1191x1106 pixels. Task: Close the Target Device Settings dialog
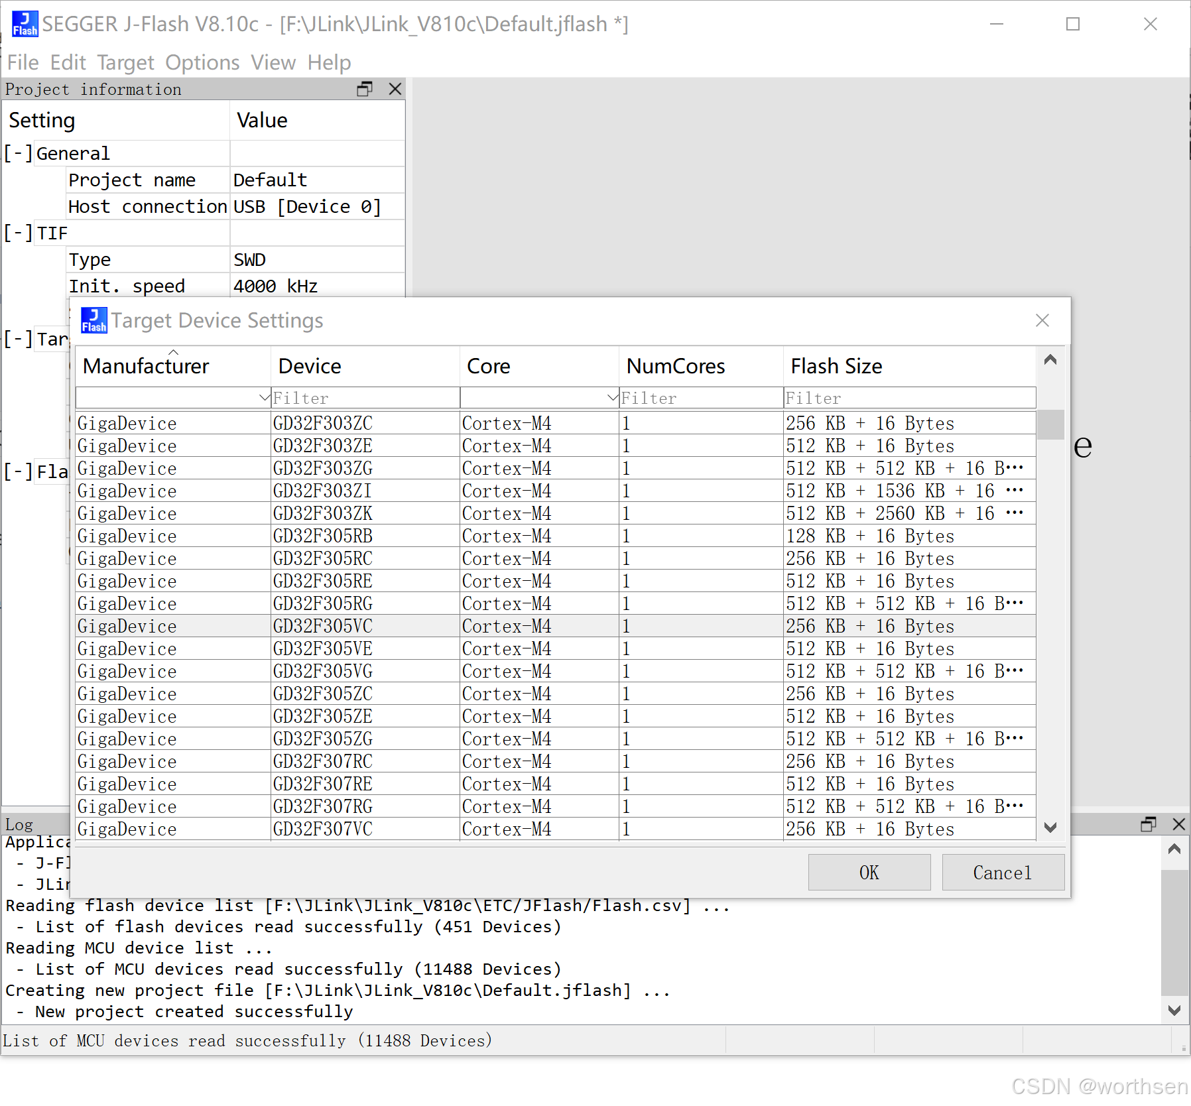[1042, 320]
